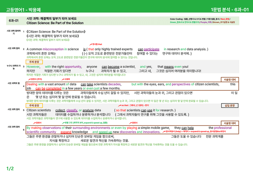Click red "so that" in sentence 5
Screen dimensions: 253x179
(121, 110)
